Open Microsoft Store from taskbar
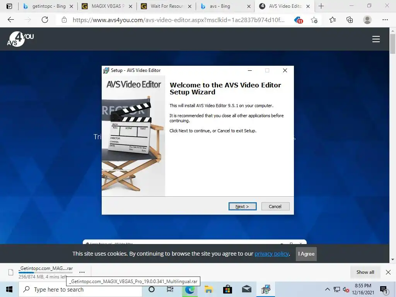This screenshot has height=297, width=396. [227, 289]
